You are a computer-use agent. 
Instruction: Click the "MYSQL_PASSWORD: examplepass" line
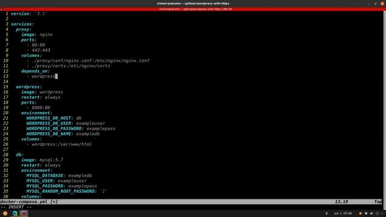(62, 186)
